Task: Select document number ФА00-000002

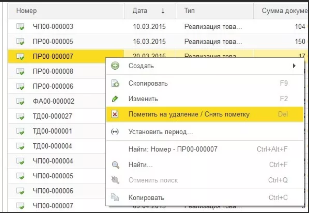Action: pyautogui.click(x=54, y=101)
